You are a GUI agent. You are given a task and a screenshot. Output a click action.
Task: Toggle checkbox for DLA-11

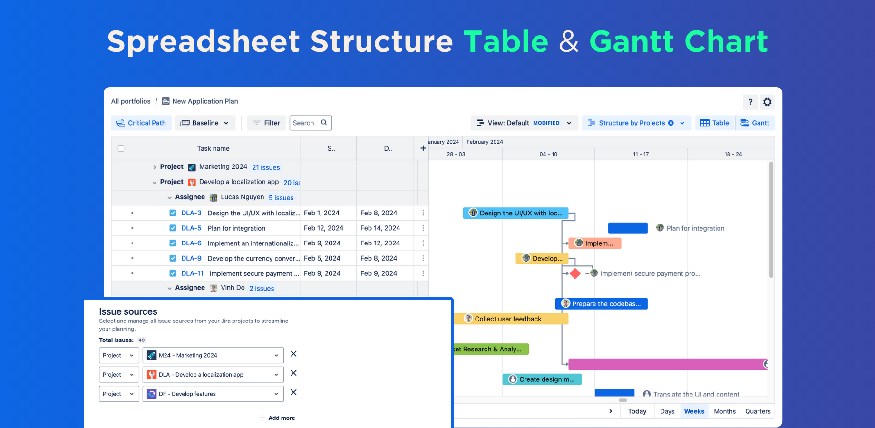[173, 273]
